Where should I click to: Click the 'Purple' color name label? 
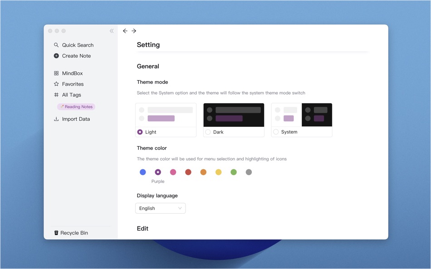[158, 182]
